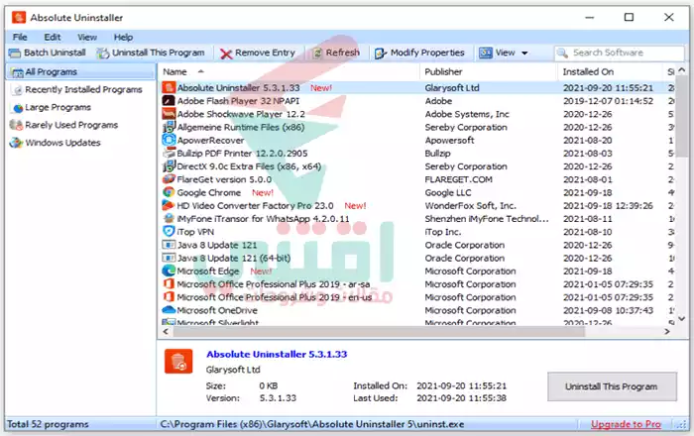Click the View toolbar icon
Viewport: 694px width, 436px height.
click(x=486, y=54)
